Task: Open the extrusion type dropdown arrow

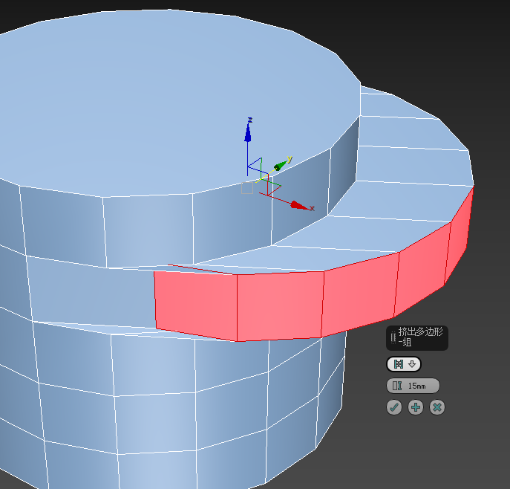Action: 412,363
